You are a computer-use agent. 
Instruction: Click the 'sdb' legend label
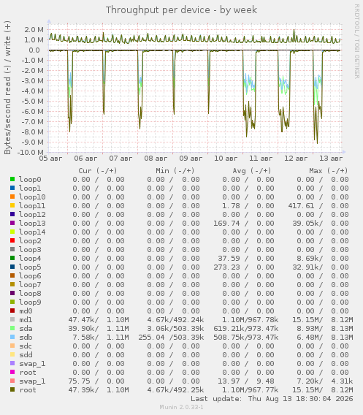click(x=26, y=338)
